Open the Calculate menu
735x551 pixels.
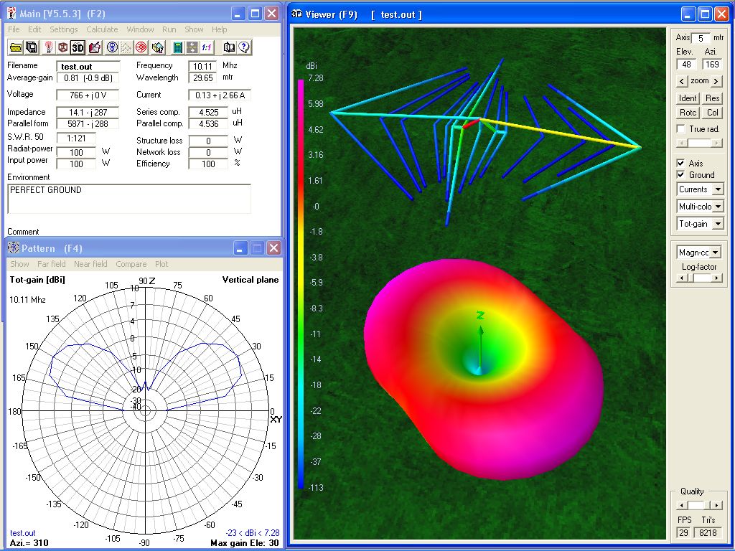coord(102,29)
